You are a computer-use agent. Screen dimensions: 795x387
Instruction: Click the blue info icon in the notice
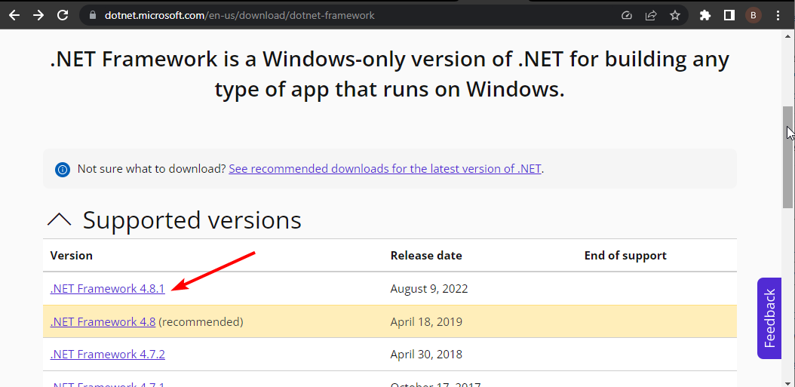63,169
